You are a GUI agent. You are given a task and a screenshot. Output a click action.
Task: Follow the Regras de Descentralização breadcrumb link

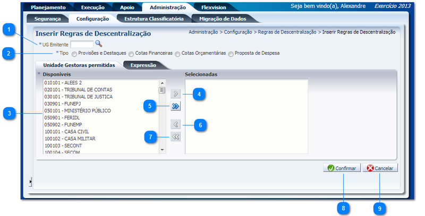click(287, 32)
